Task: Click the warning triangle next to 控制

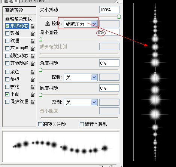Action: tap(48, 24)
